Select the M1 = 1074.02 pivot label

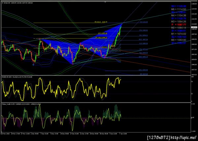[x=179, y=34]
